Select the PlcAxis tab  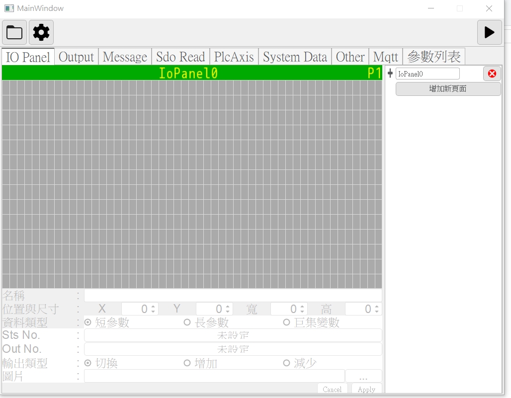(234, 57)
